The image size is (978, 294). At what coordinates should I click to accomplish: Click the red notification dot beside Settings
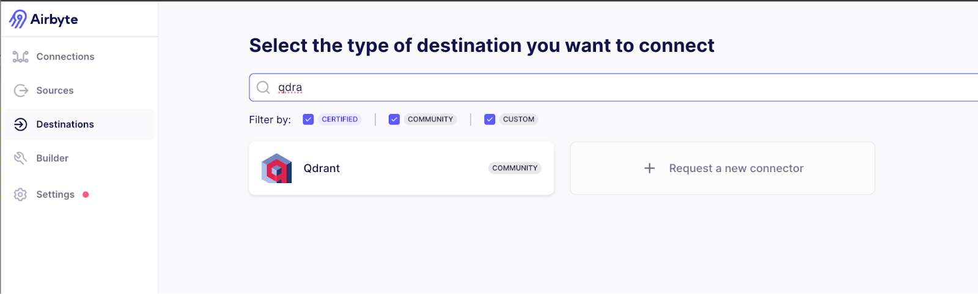(86, 195)
